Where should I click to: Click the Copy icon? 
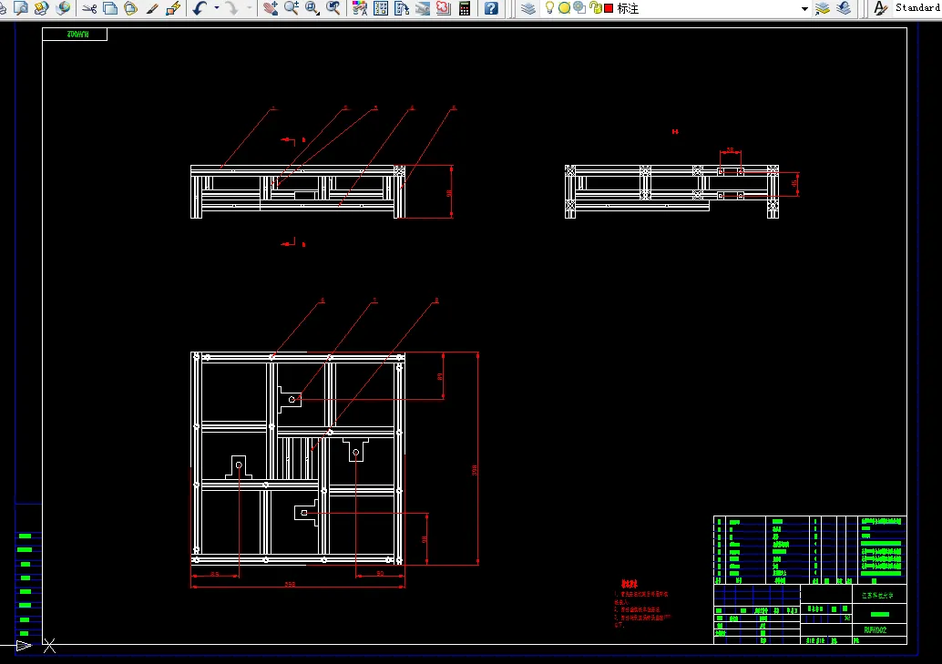(x=110, y=8)
